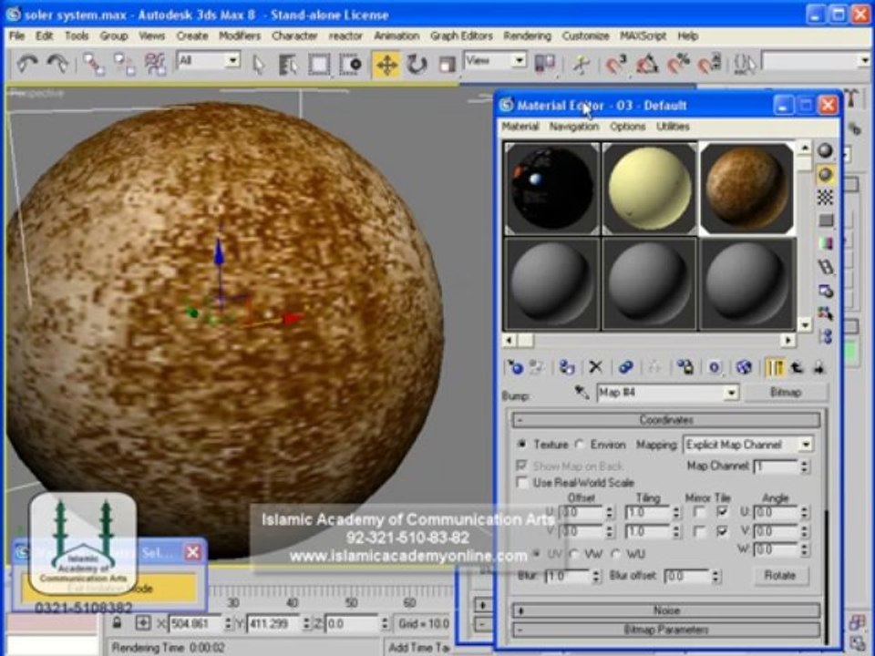Collapse the Coordinates rollout
875x656 pixels.
[666, 420]
